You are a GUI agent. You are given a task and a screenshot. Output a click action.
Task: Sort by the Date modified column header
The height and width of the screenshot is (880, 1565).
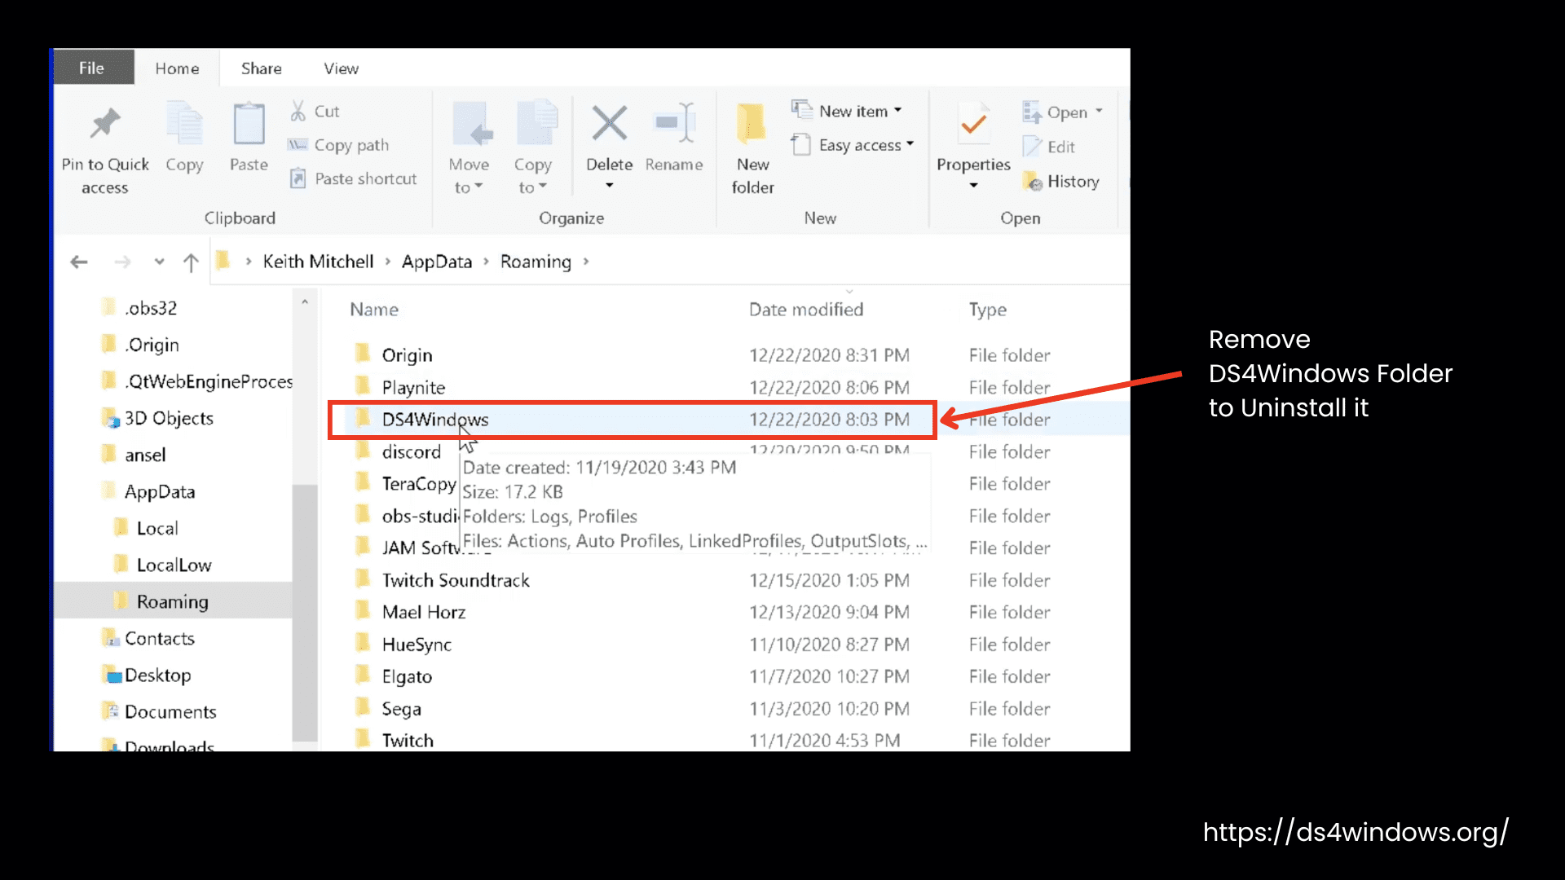point(806,310)
